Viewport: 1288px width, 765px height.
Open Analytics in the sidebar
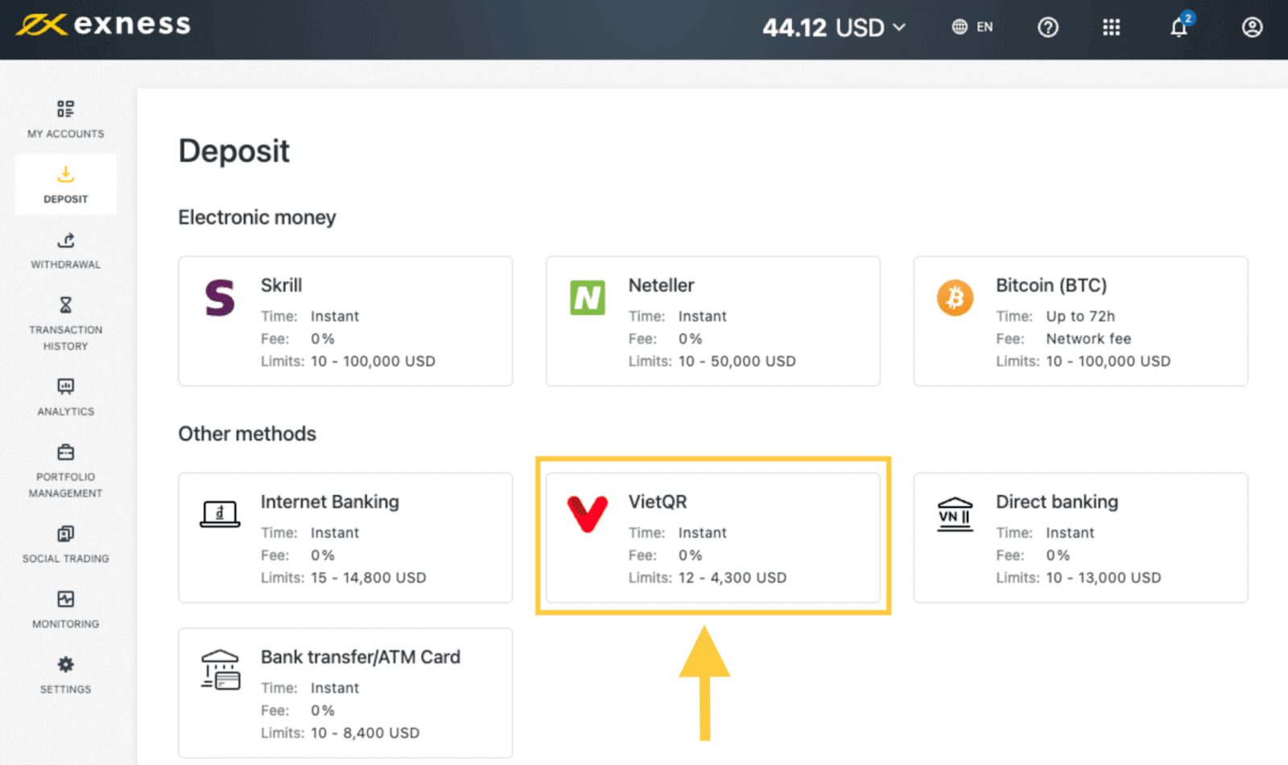pos(66,397)
